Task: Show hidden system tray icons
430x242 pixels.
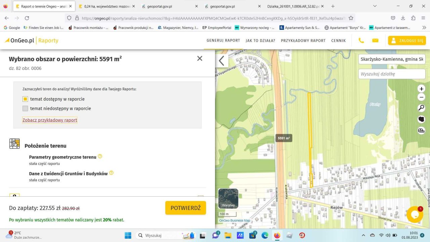Action: coord(363,235)
